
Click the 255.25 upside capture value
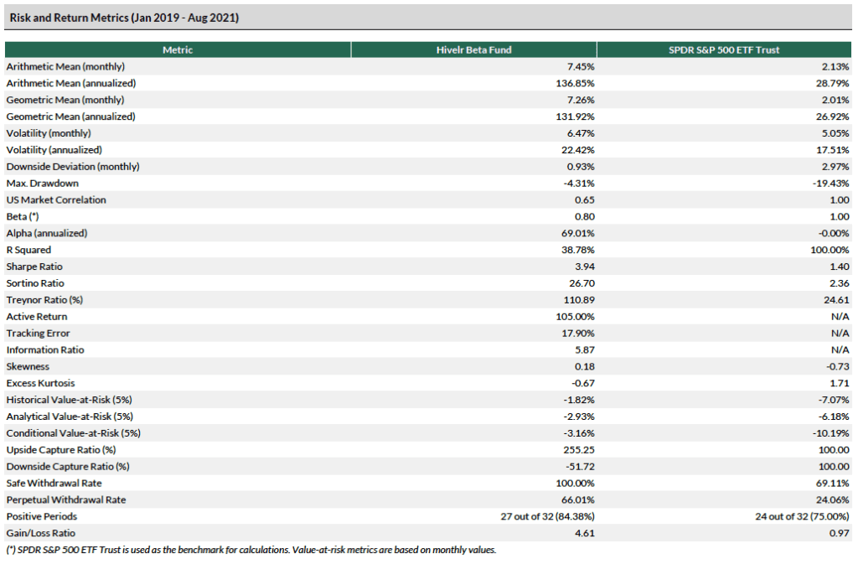click(579, 450)
